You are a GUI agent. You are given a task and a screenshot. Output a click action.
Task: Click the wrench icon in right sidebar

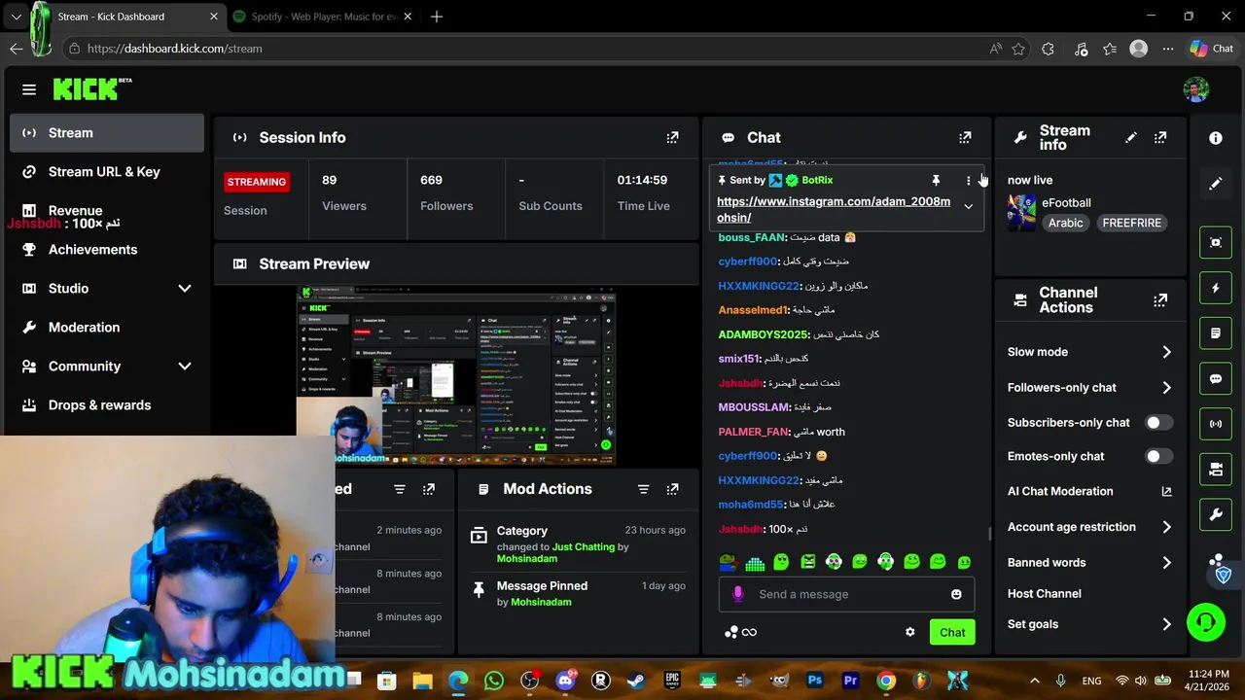click(1216, 514)
